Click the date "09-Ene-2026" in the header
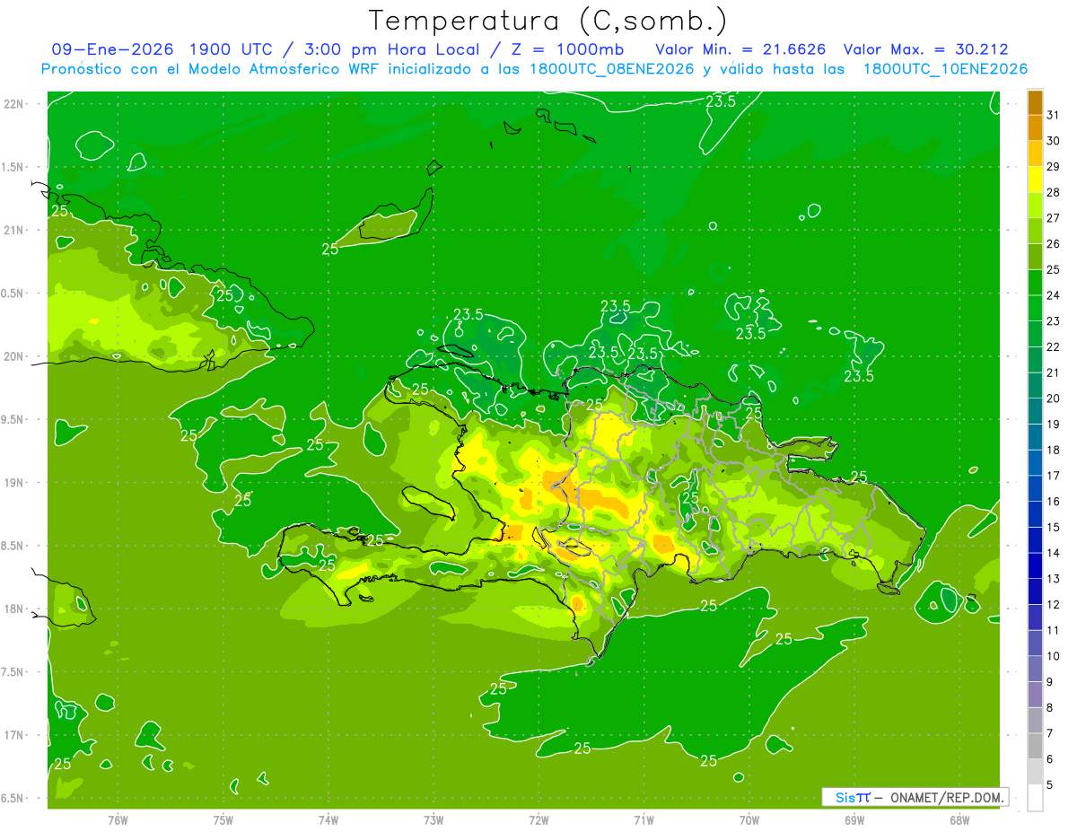Viewport: 1077px width, 832px height. (x=113, y=49)
